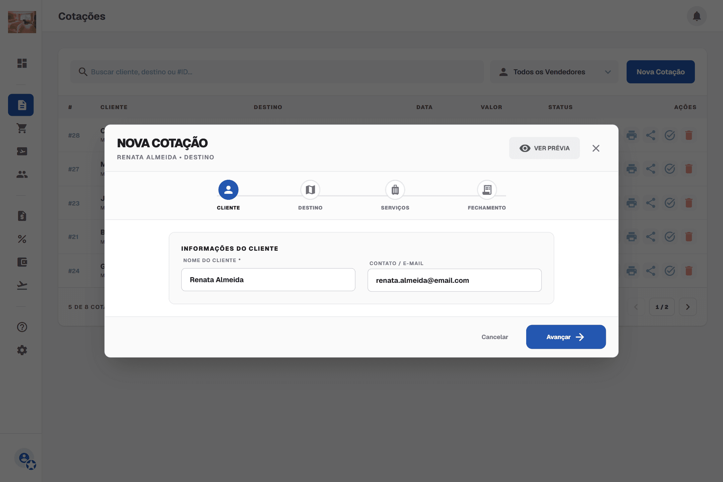Open the invoice dollar icon in sidebar
The height and width of the screenshot is (482, 723).
[x=22, y=216]
